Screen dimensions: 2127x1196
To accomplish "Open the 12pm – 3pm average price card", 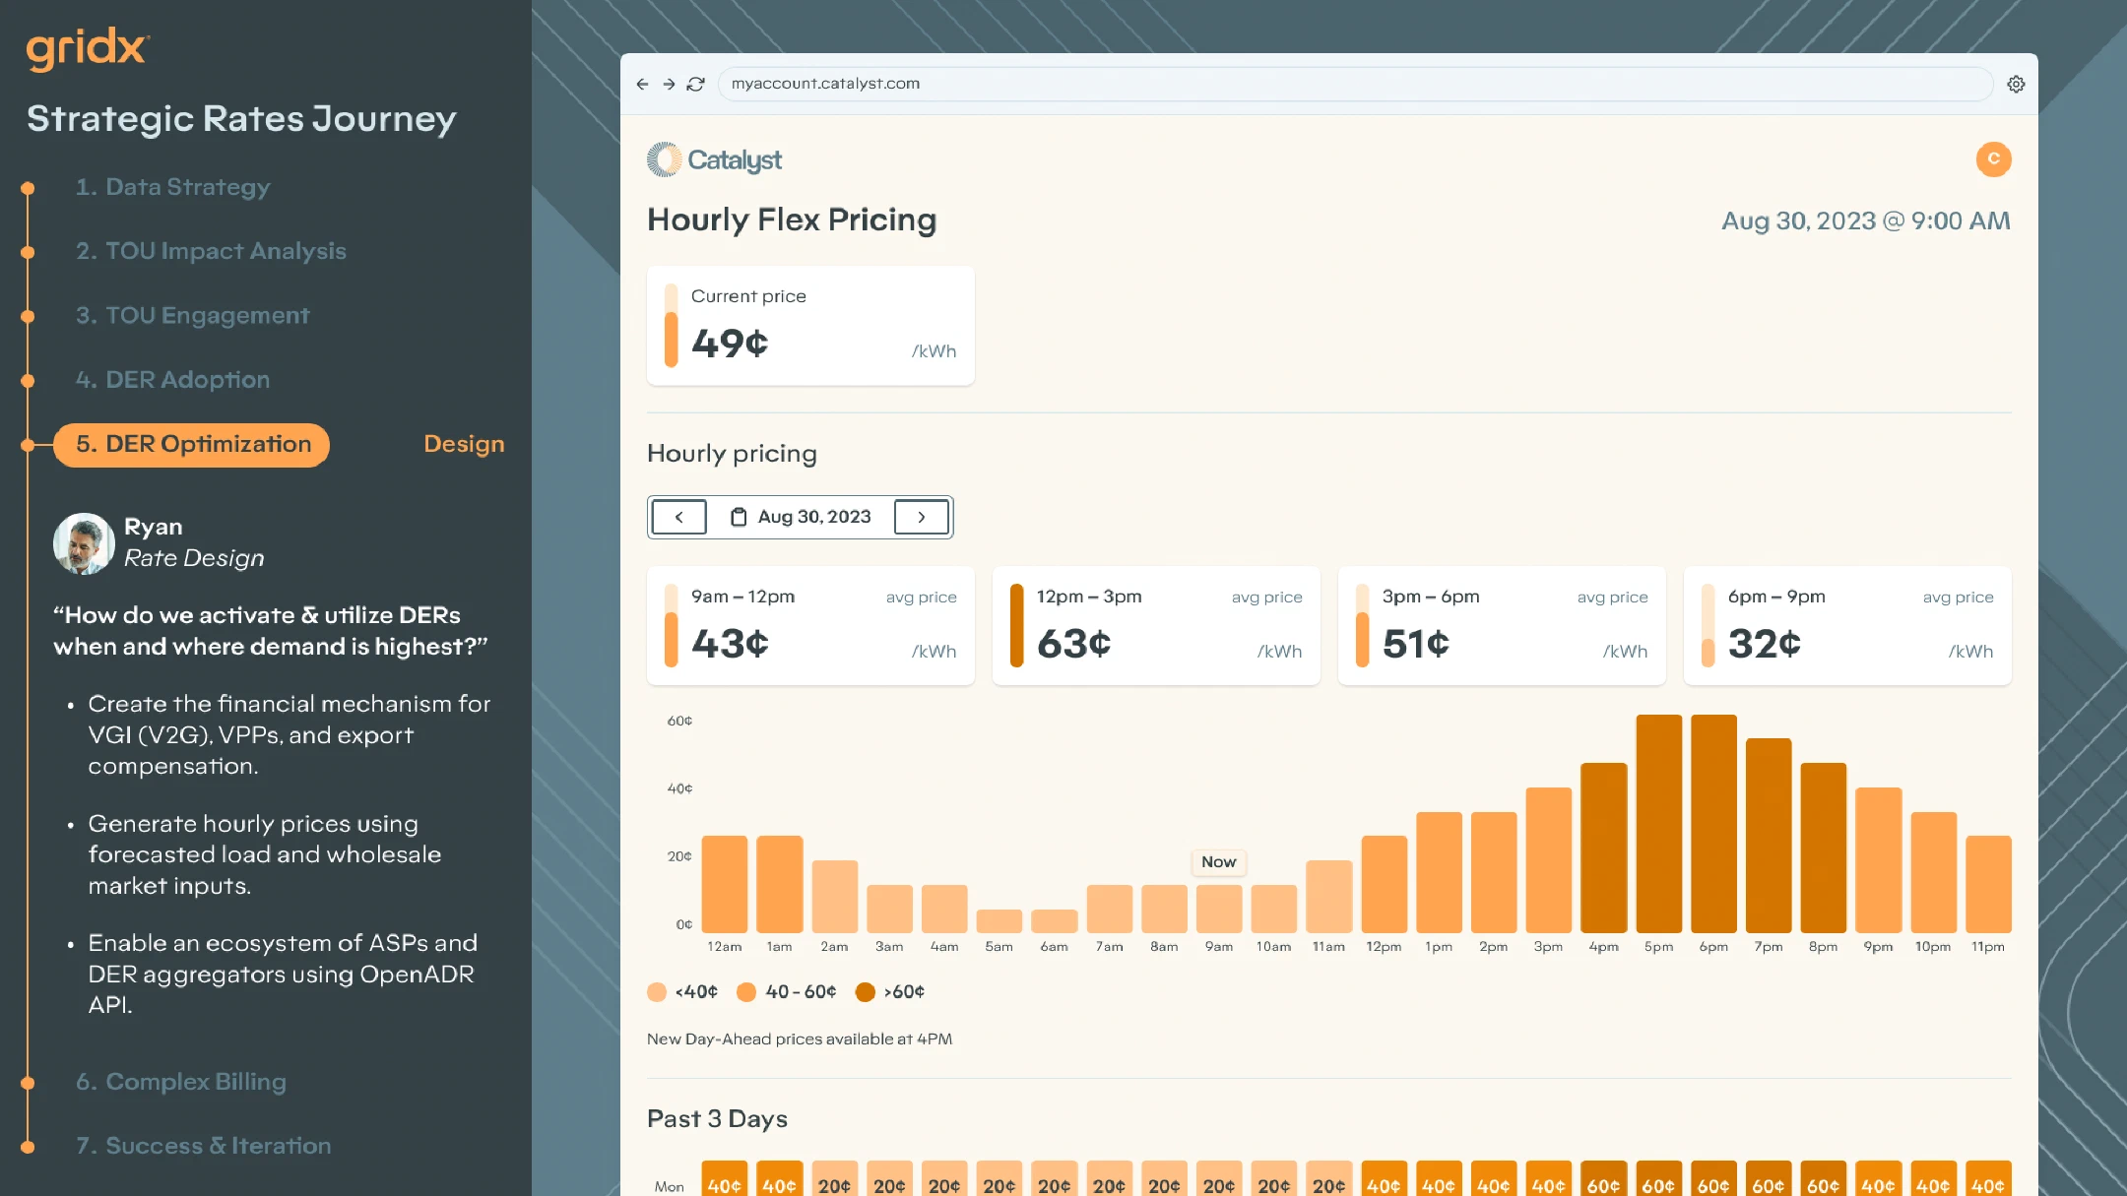I will (1156, 625).
